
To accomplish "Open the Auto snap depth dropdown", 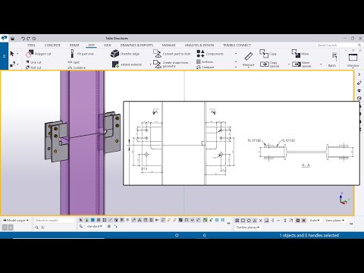I will pos(315,221).
